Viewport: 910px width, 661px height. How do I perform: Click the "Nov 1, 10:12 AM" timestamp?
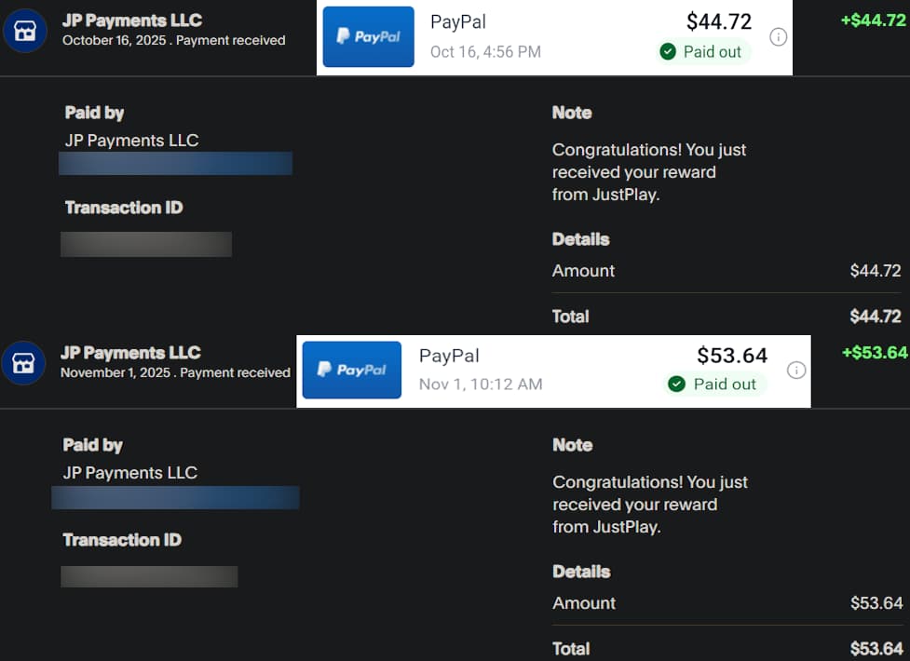(481, 384)
